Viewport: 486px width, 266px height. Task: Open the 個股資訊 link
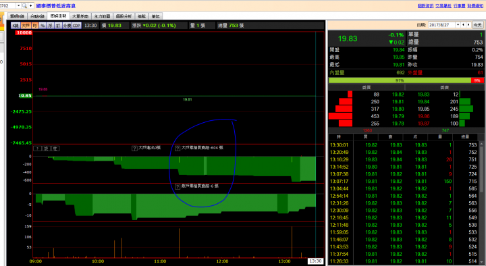click(x=425, y=6)
